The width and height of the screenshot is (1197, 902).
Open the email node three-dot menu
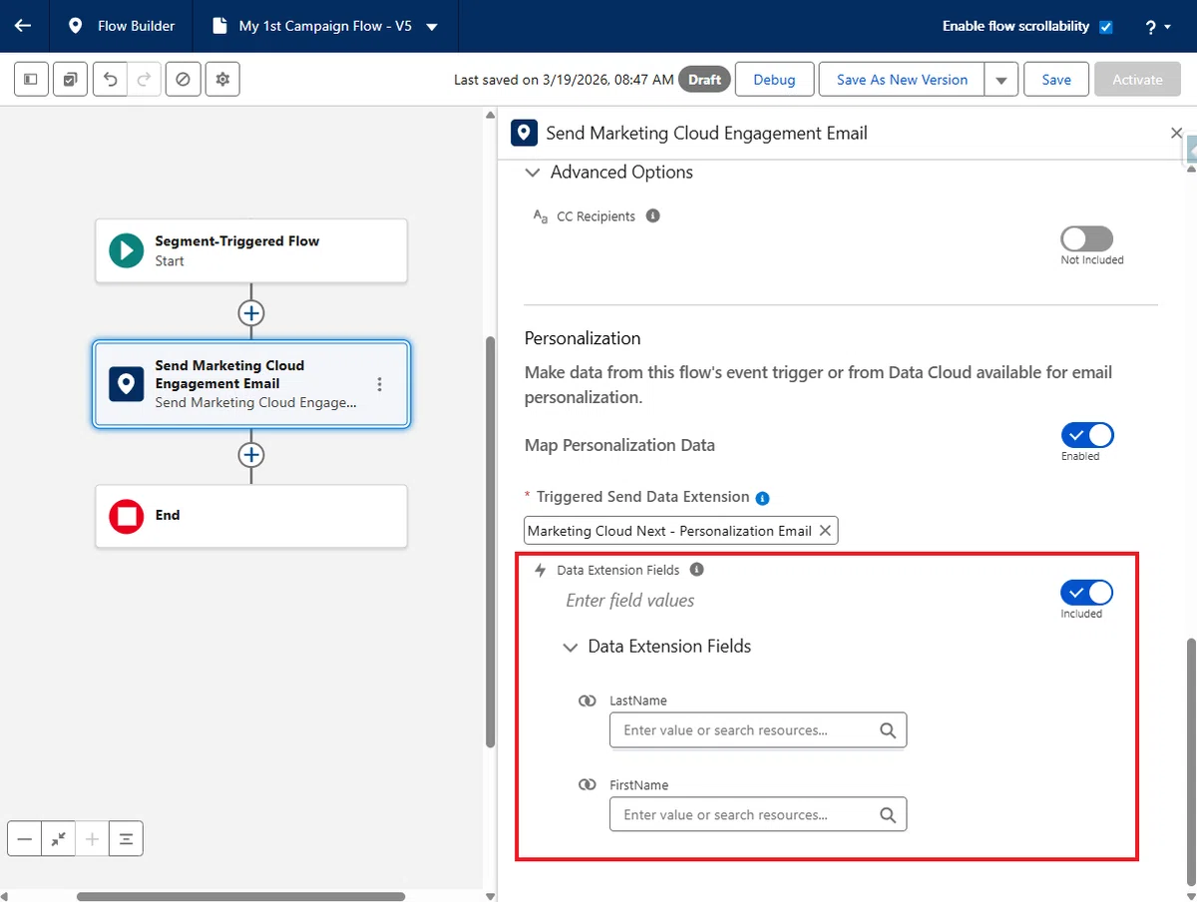click(x=379, y=384)
